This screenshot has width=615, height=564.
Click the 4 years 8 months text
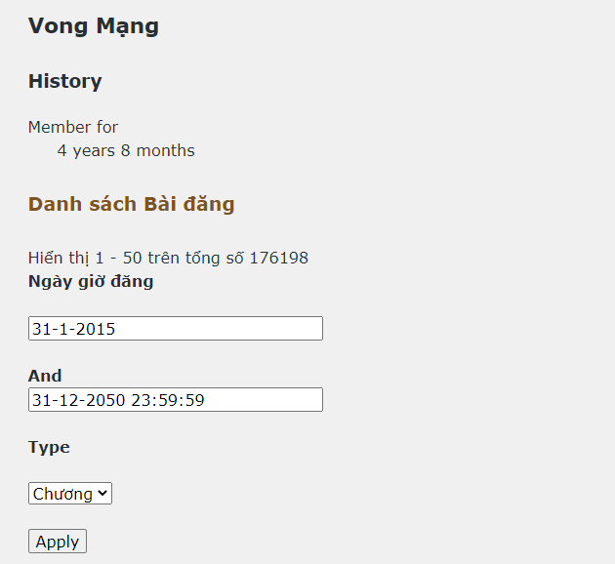point(126,151)
